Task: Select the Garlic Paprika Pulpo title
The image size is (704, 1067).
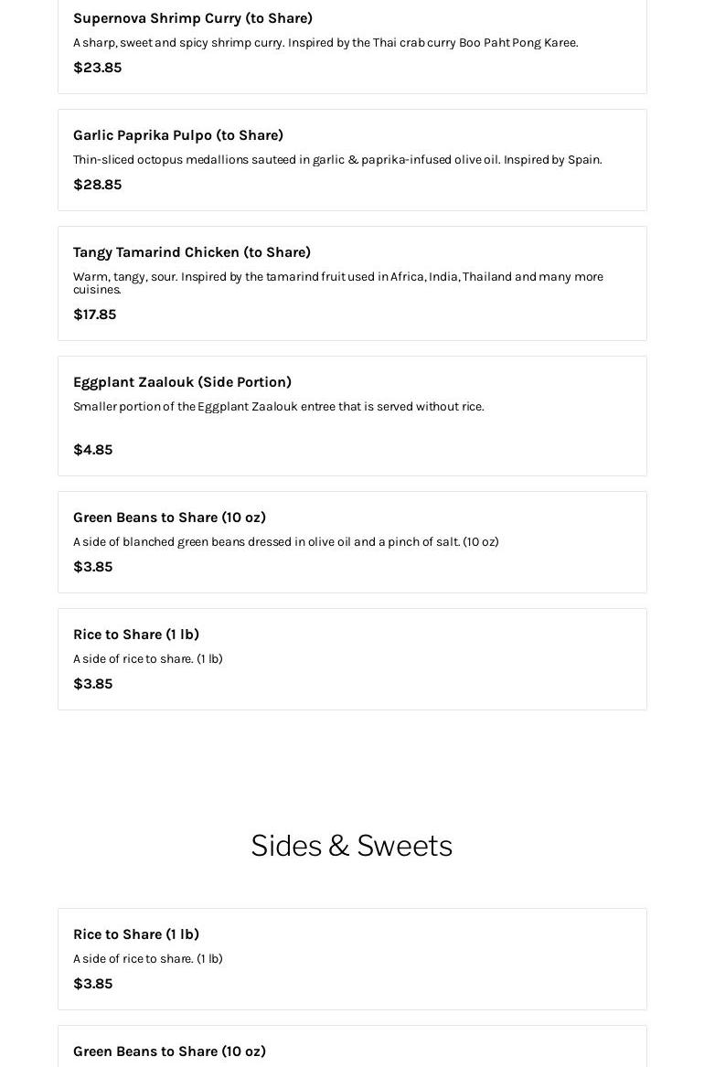Action: [178, 135]
